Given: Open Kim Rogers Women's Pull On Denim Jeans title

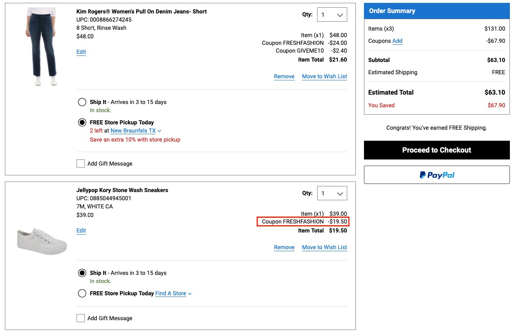Looking at the screenshot, I should [x=141, y=11].
